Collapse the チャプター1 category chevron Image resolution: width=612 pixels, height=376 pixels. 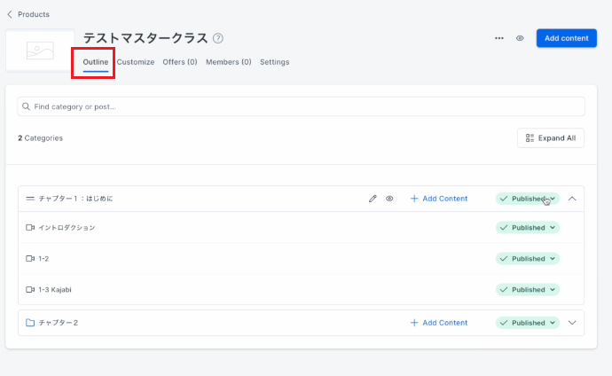pos(572,199)
